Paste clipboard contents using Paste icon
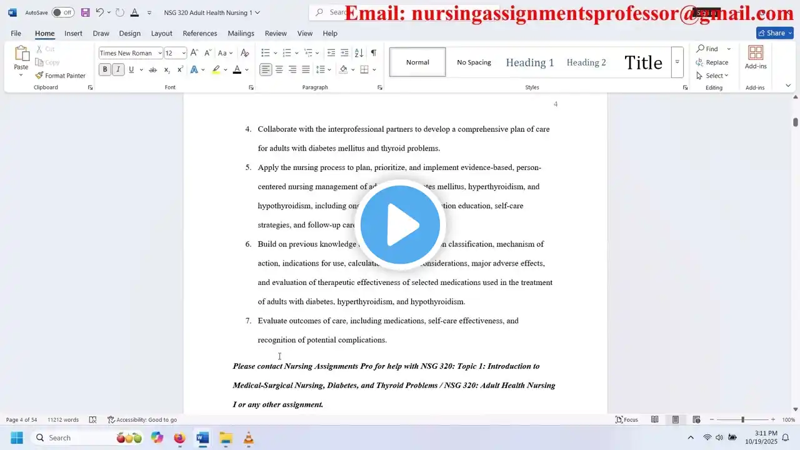Image resolution: width=800 pixels, height=450 pixels. (x=21, y=54)
